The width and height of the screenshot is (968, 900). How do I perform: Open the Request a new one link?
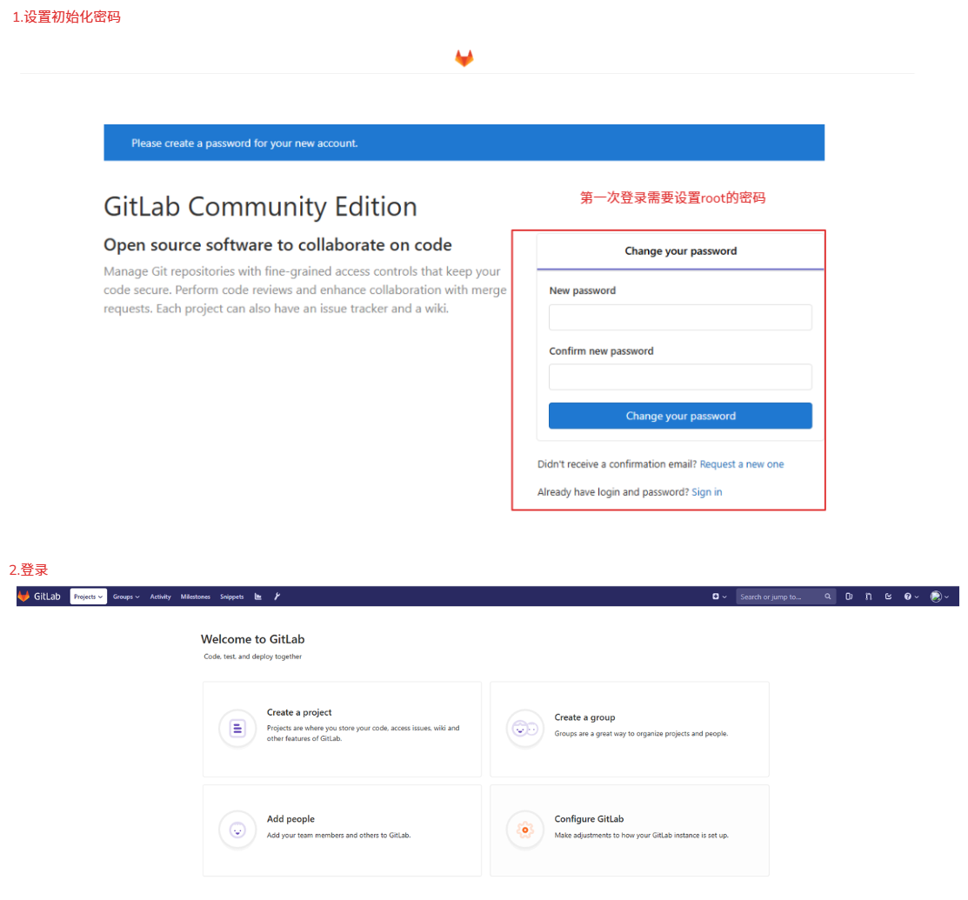pos(741,464)
